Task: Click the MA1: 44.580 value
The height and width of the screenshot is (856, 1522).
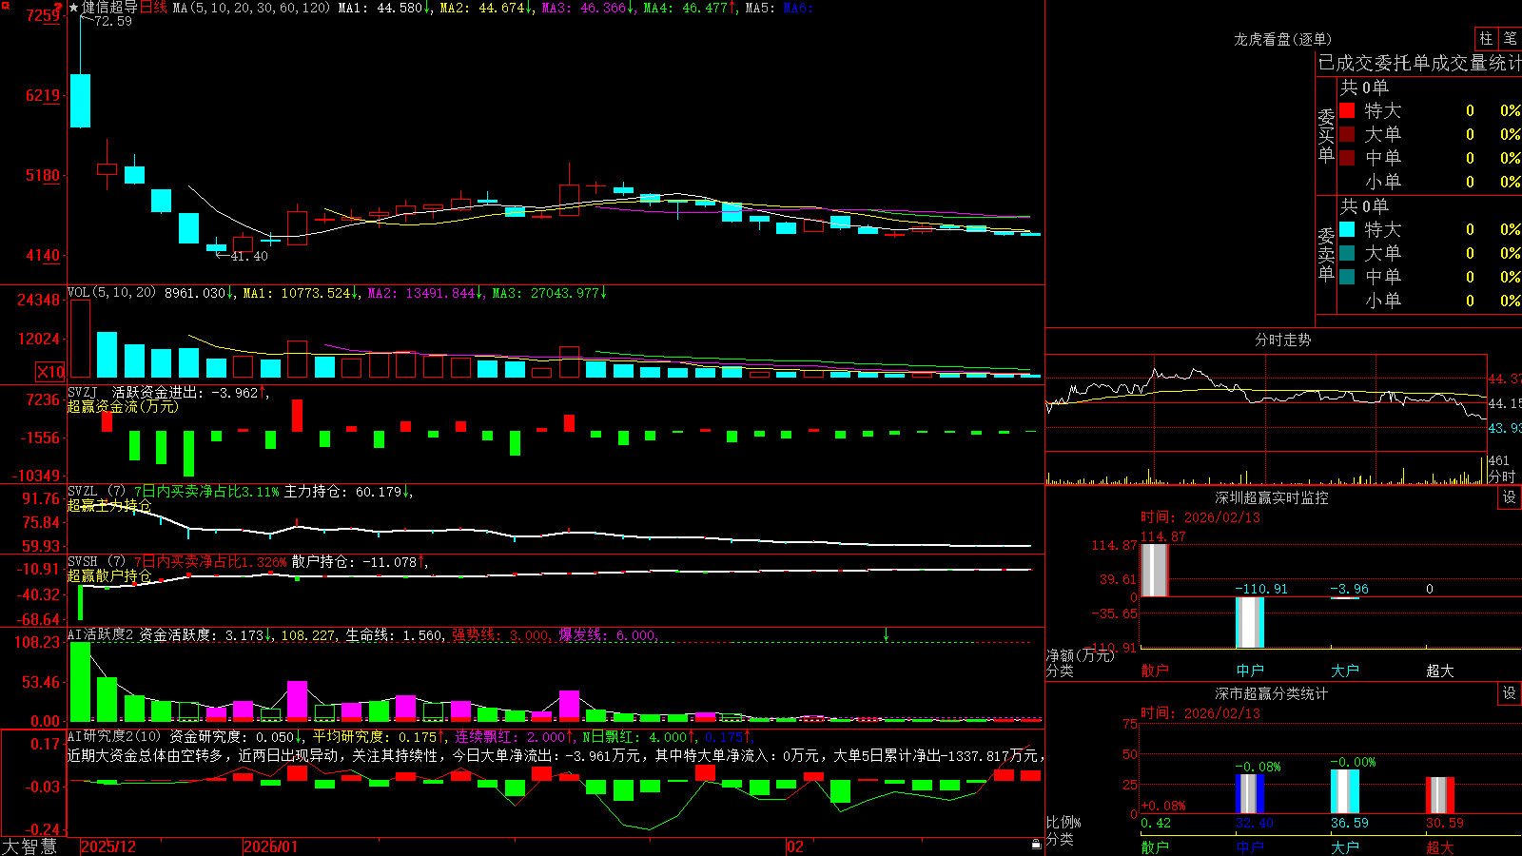Action: 380,8
